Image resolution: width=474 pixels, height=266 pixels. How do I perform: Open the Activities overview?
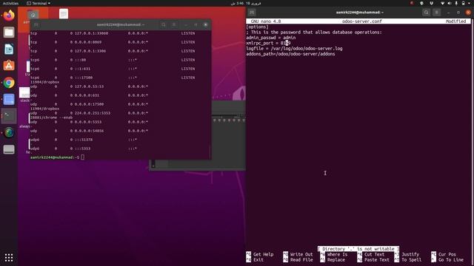click(x=10, y=3)
